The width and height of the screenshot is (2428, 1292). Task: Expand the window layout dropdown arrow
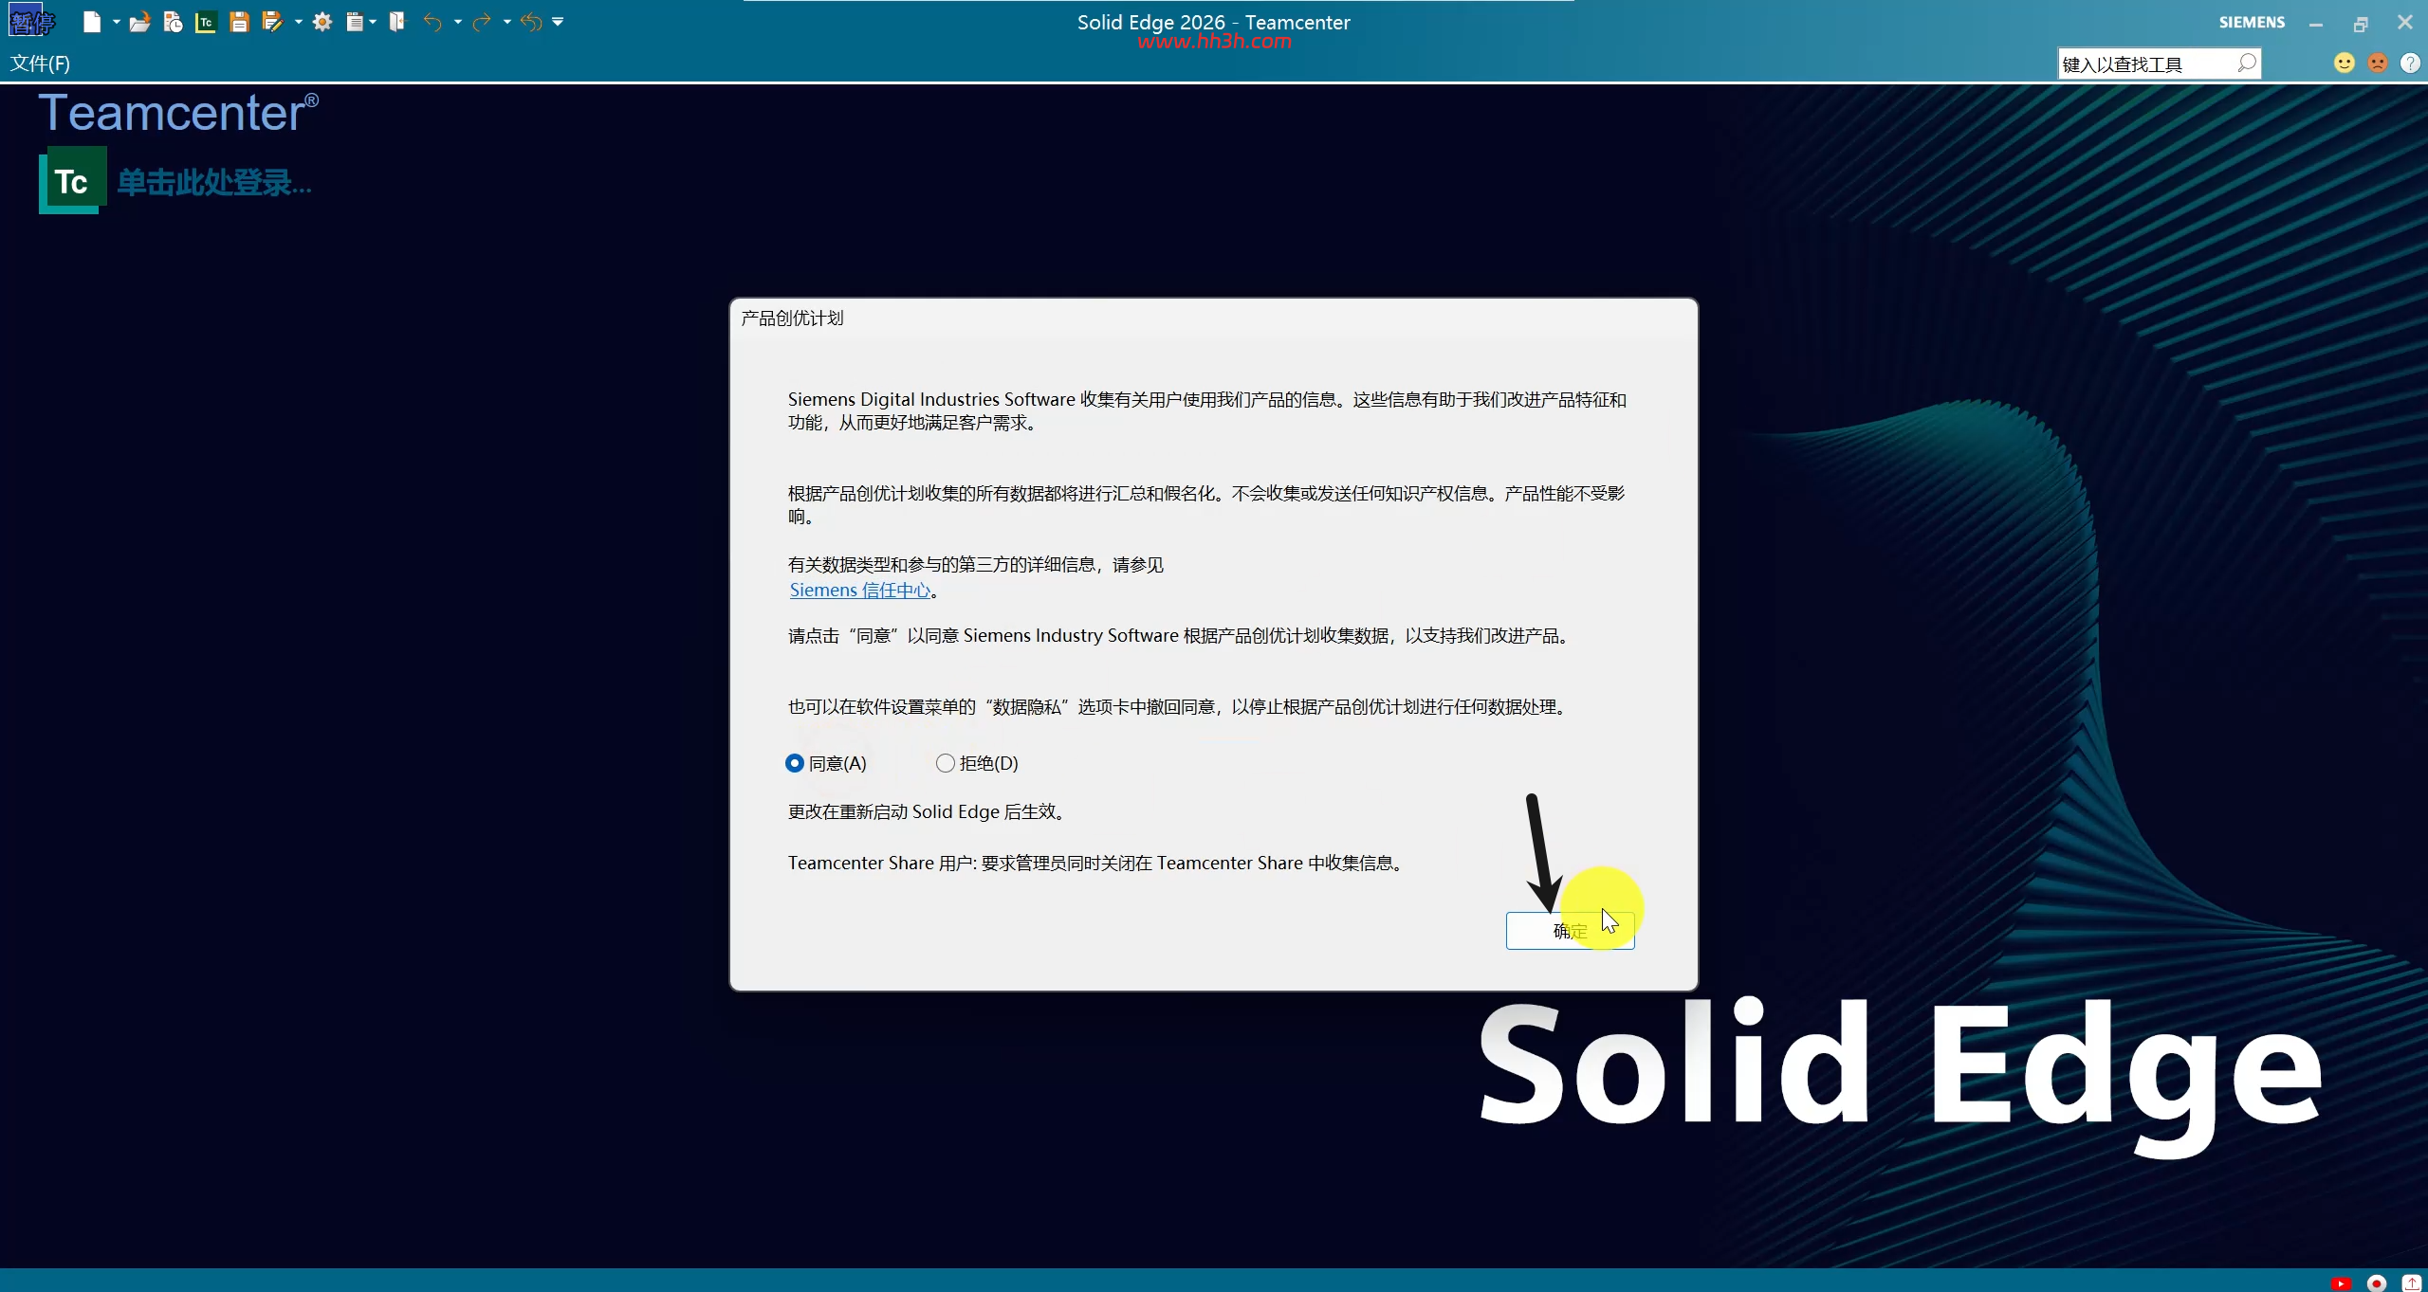coord(373,22)
